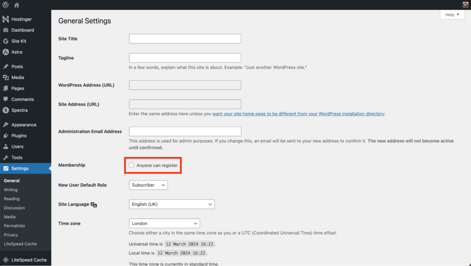The height and width of the screenshot is (266, 471).
Task: Open the General settings submenu
Action: (11, 181)
